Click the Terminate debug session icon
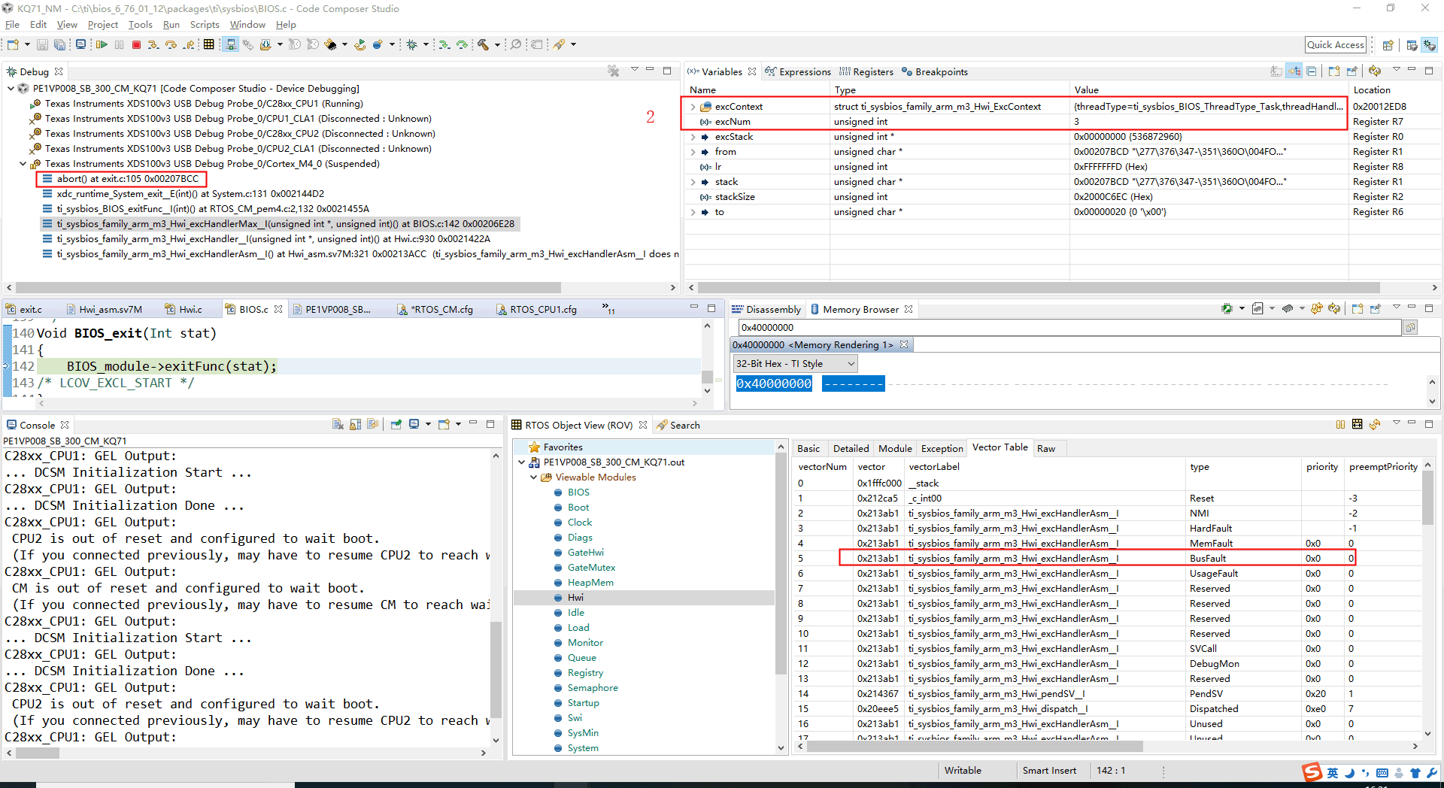This screenshot has width=1444, height=788. click(x=136, y=44)
